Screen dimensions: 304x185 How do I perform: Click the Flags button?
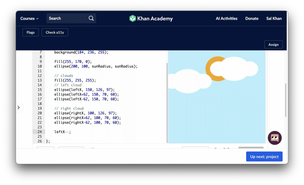click(31, 32)
